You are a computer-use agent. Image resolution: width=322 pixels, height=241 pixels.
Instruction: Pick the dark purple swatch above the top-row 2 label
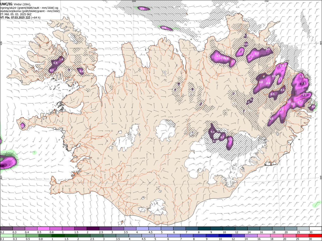93,229
